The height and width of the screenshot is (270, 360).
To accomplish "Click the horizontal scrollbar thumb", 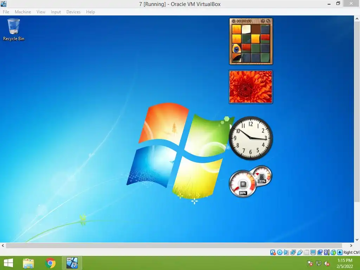I will 174,245.
